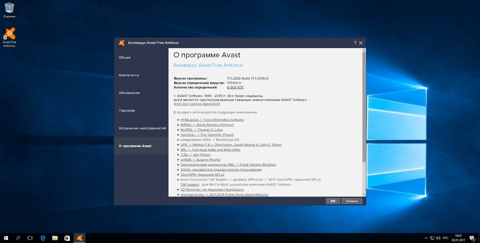
Task: Click the Отмена button
Action: 352,201
